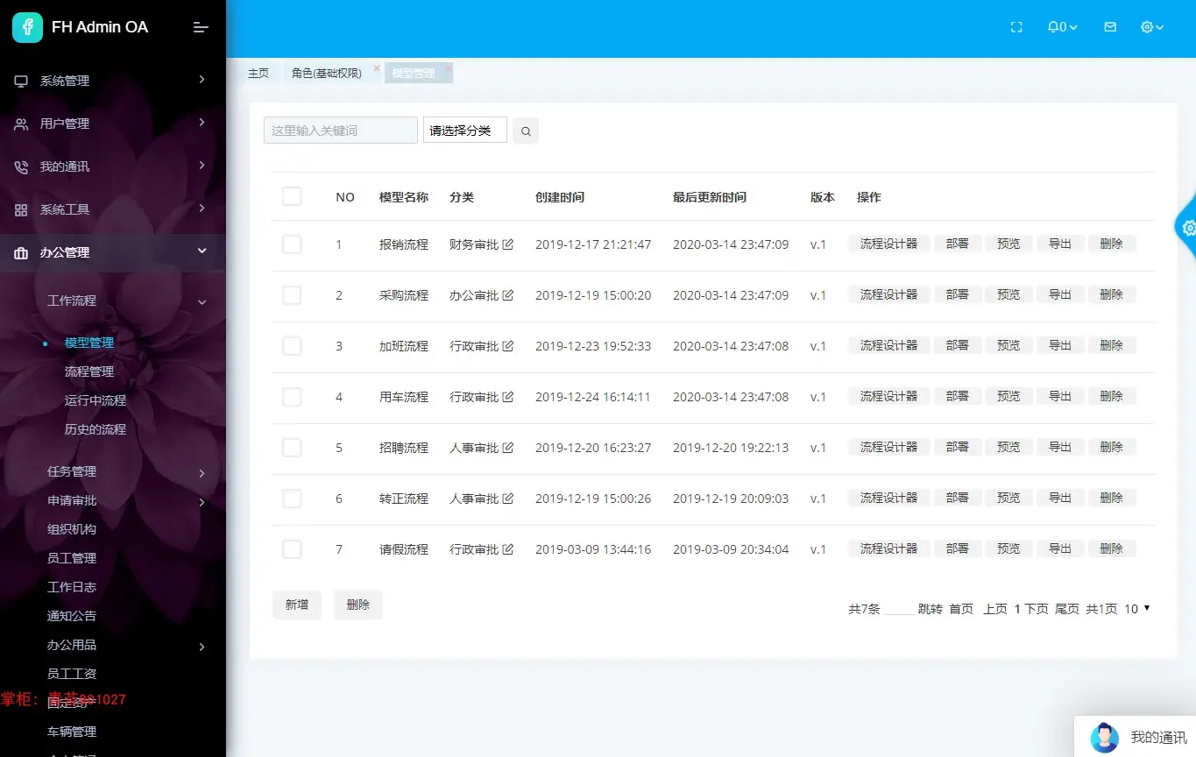Click 部署 for 采购流程 row

tap(957, 295)
